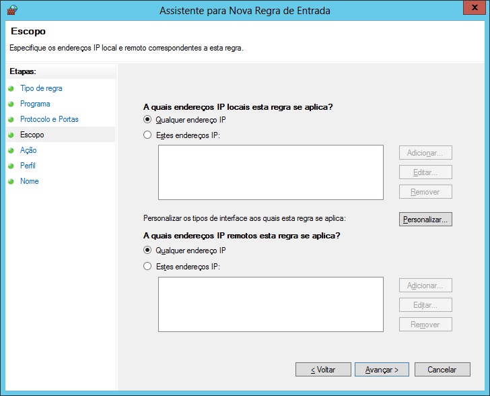The height and width of the screenshot is (396, 490).
Task: Click inside the remote IP addresses list box
Action: (271, 304)
